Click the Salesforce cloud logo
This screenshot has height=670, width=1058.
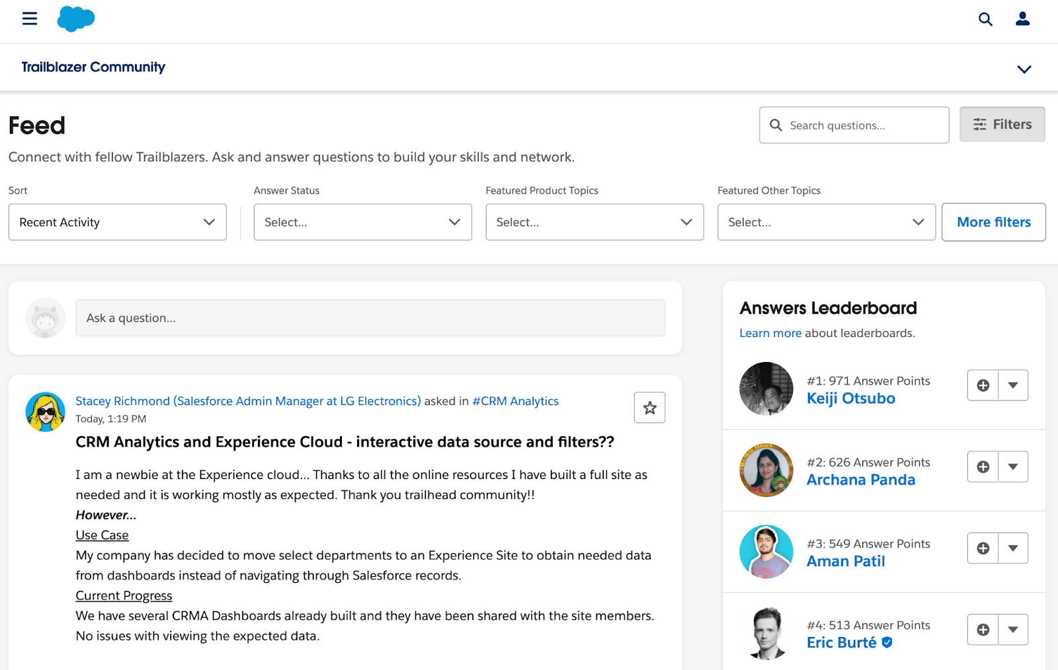pyautogui.click(x=76, y=19)
